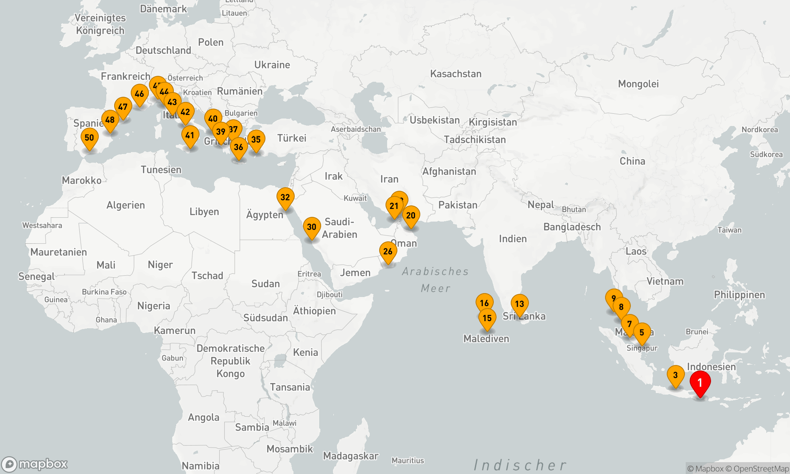Screen dimensions: 790x474
Task: Click marker 35 in western Turkey
Action: click(x=256, y=139)
